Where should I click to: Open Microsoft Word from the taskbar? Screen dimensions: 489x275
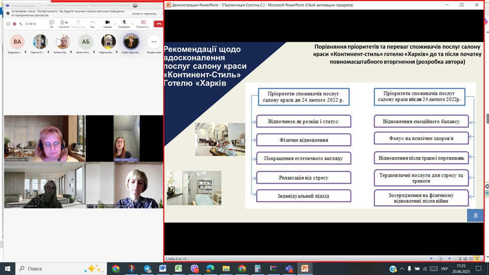[x=163, y=268]
